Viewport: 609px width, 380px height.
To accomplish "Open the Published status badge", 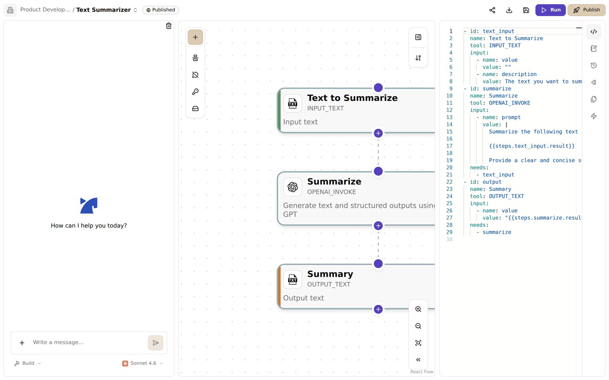I will (x=161, y=10).
